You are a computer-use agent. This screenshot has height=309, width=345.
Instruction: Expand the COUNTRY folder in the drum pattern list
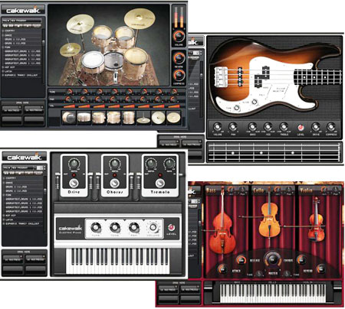[3, 31]
